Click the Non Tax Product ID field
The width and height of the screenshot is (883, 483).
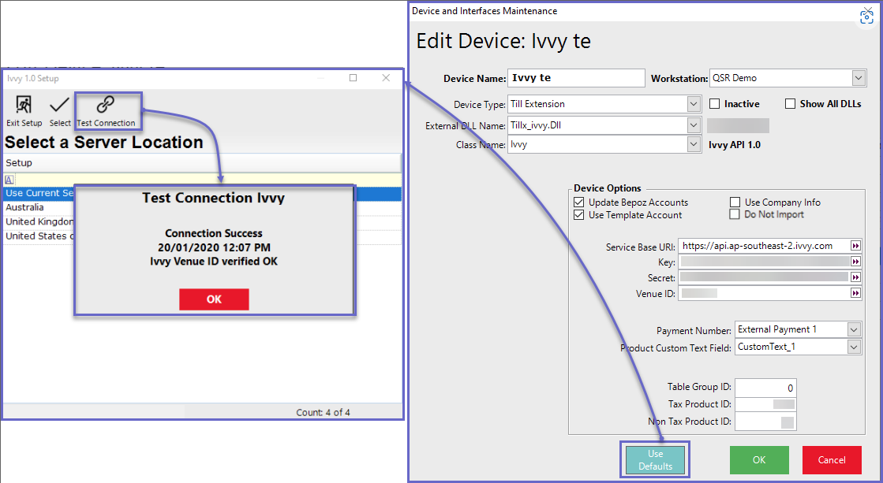765,422
